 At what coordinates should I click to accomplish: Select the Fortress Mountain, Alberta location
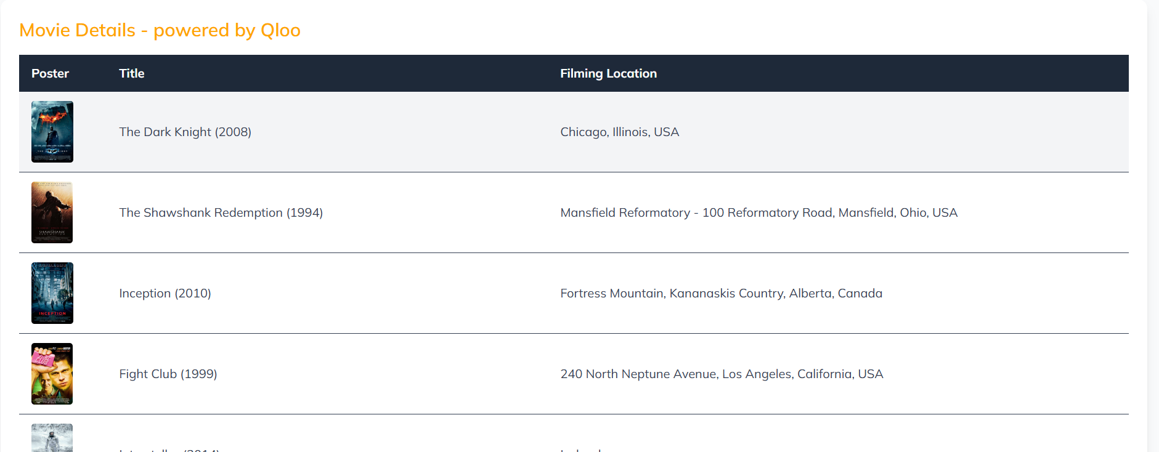721,293
